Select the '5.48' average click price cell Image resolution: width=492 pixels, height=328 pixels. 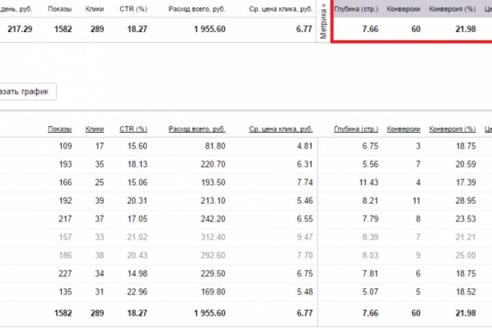point(305,292)
